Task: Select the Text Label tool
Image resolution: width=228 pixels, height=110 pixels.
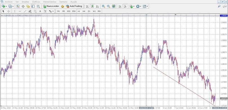Action: click(45, 11)
